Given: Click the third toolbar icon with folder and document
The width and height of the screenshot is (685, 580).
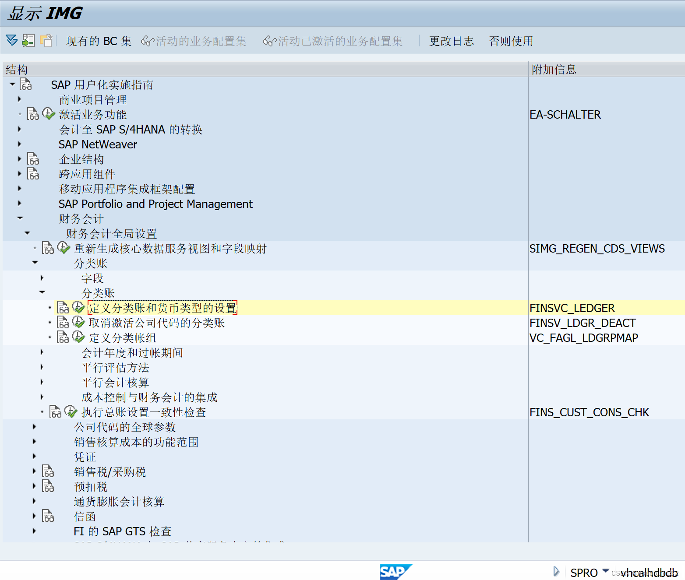Looking at the screenshot, I should click(46, 40).
